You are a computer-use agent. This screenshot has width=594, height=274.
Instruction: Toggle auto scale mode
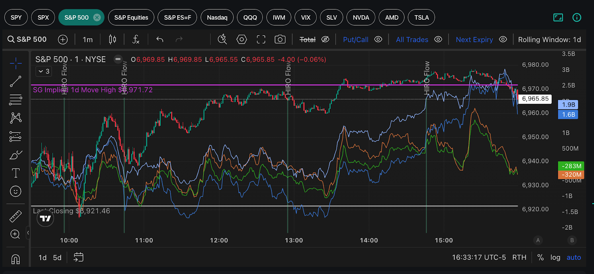coord(574,257)
